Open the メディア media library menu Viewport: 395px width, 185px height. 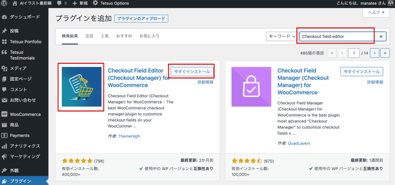click(18, 68)
